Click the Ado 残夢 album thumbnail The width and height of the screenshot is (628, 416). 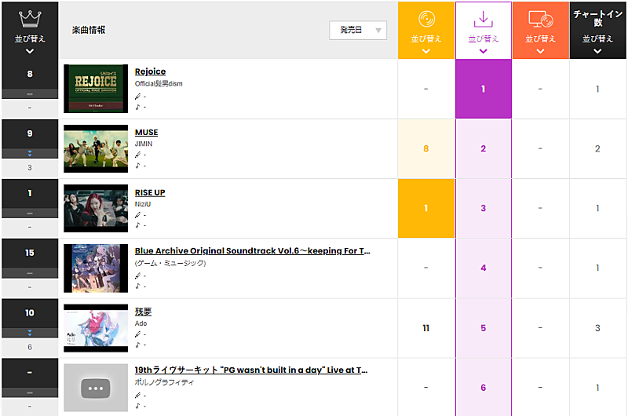pyautogui.click(x=96, y=328)
